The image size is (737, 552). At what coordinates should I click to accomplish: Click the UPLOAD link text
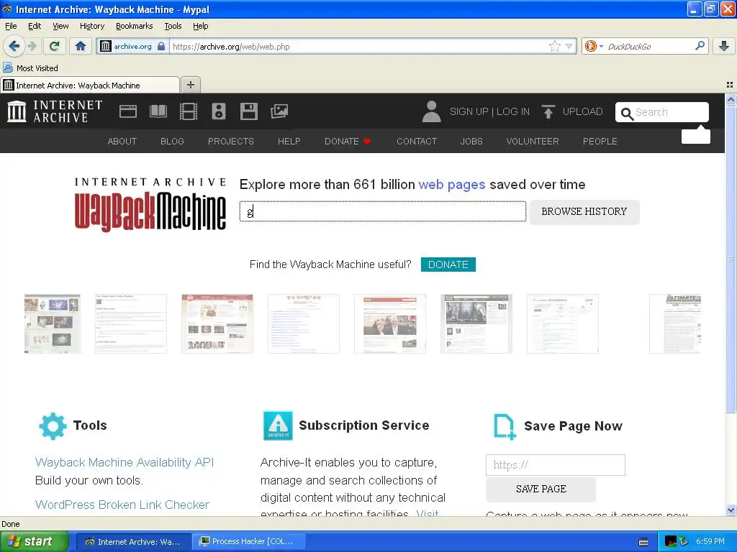tap(582, 111)
